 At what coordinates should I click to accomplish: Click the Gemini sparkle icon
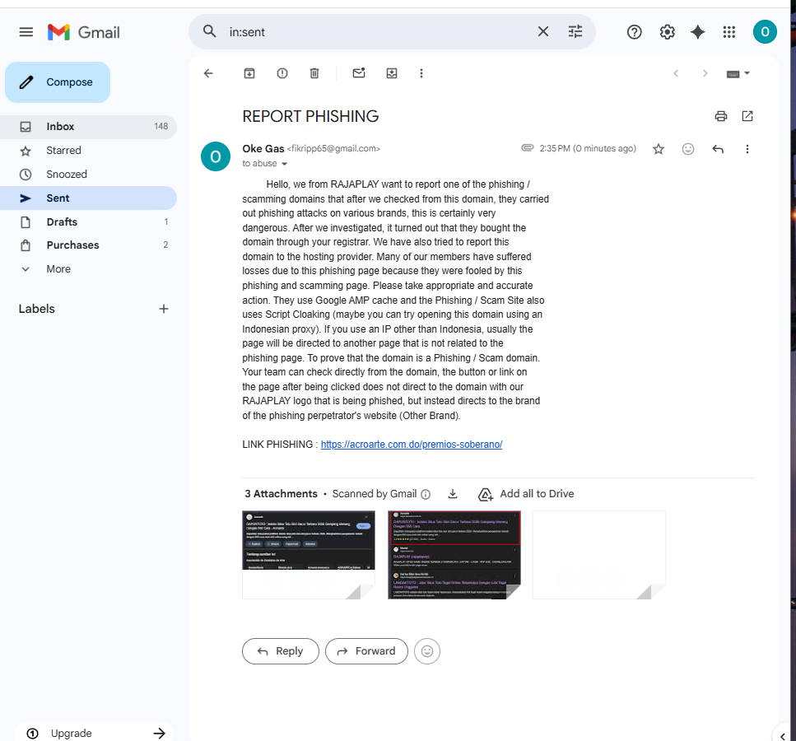tap(697, 32)
